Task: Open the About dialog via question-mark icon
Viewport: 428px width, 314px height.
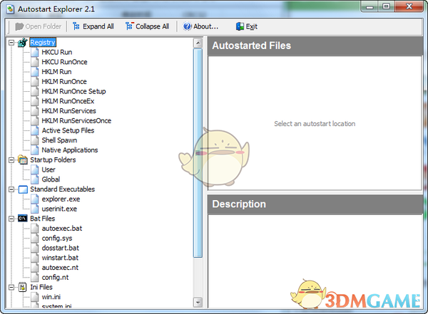Action: tap(187, 26)
